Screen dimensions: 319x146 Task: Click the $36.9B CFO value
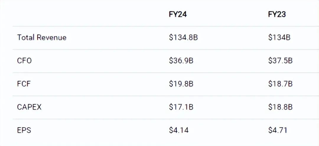[x=181, y=61]
